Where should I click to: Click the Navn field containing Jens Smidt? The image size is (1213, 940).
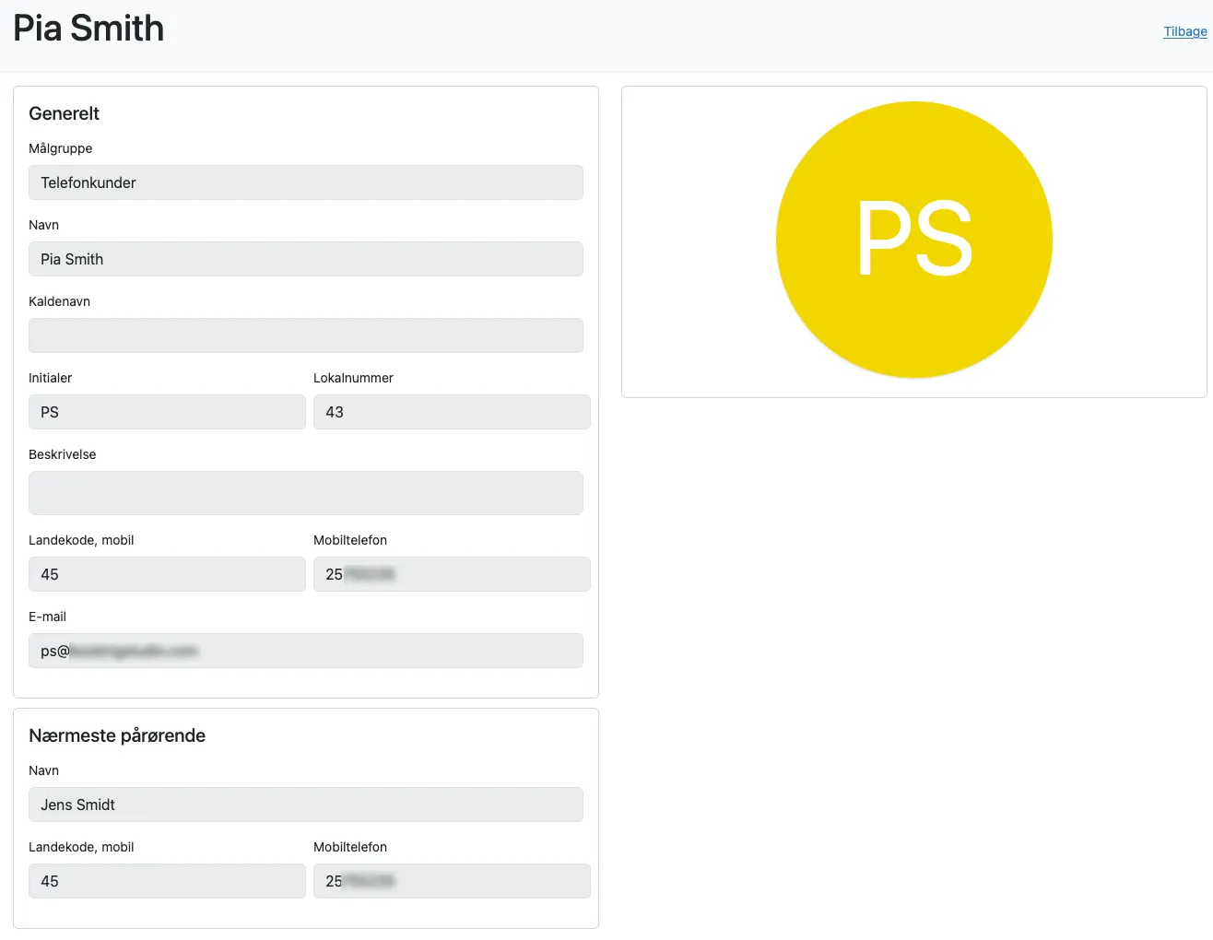pyautogui.click(x=305, y=805)
